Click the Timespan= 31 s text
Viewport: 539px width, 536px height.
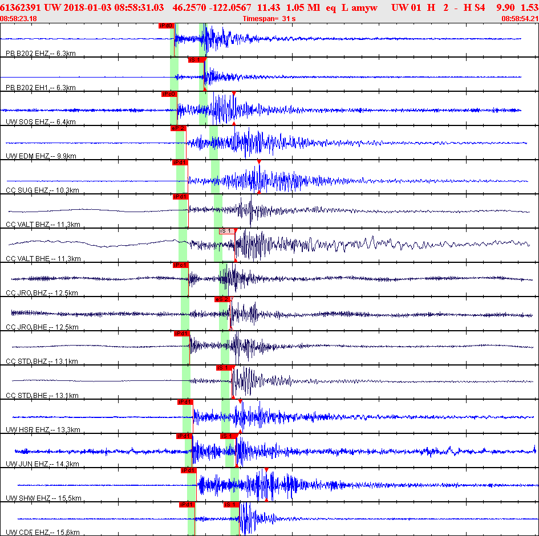pyautogui.click(x=269, y=19)
